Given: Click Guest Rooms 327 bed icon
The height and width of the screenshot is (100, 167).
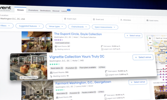Looking at the screenshot, I should click(x=56, y=46).
